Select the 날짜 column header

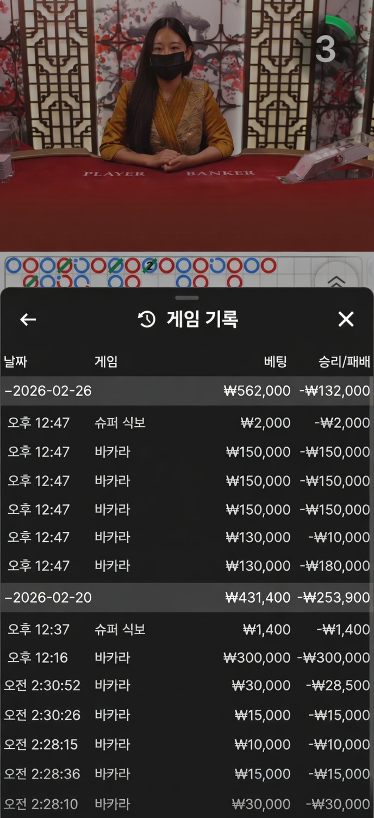pos(16,362)
